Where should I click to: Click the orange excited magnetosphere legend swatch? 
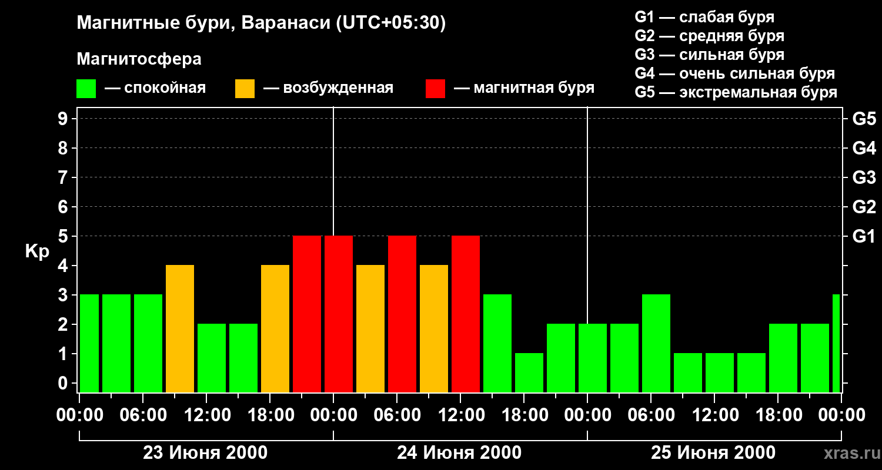coord(245,89)
